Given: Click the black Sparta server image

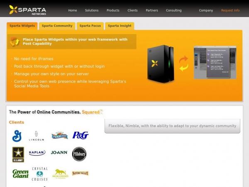Looking at the screenshot, I should (x=161, y=64).
